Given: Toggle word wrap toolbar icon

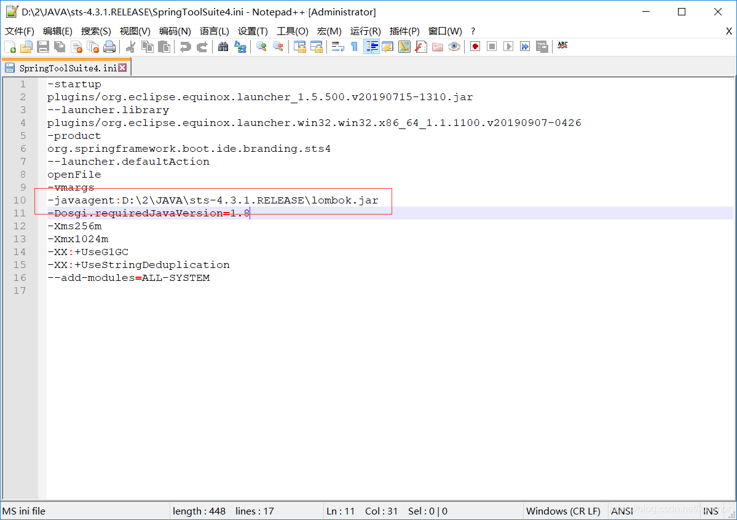Looking at the screenshot, I should pos(337,47).
